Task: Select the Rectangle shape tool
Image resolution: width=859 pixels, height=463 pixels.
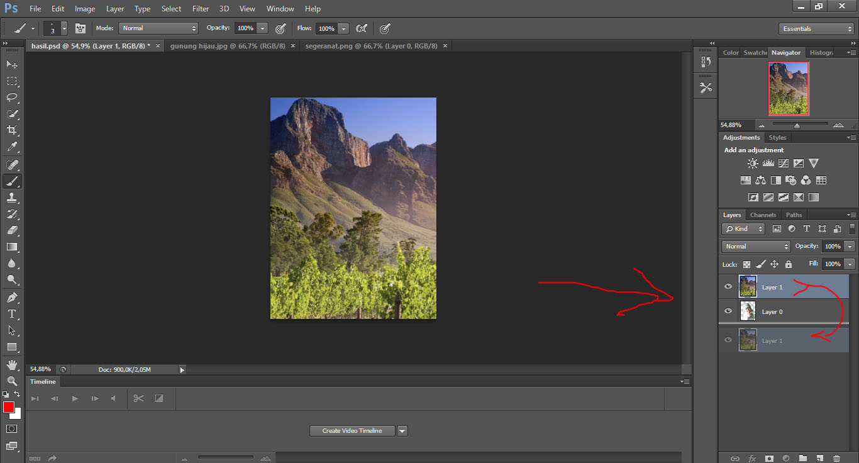Action: click(x=12, y=347)
